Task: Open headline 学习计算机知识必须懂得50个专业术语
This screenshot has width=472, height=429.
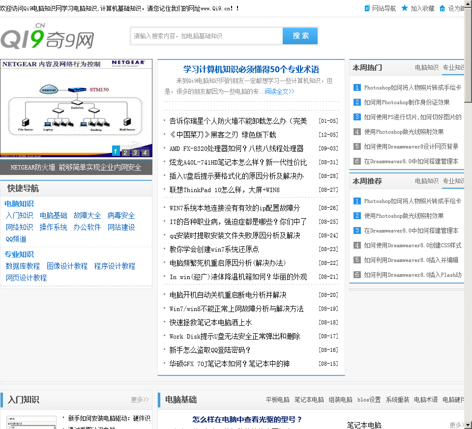Action: coord(251,69)
